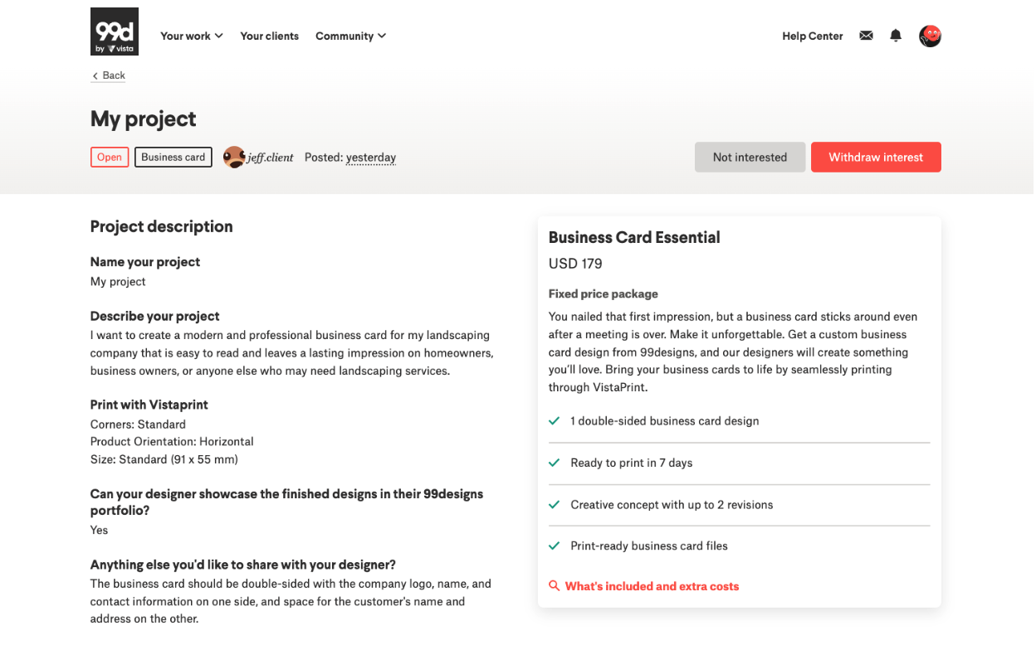
Task: Click the back arrow chevron icon
Action: coord(95,76)
